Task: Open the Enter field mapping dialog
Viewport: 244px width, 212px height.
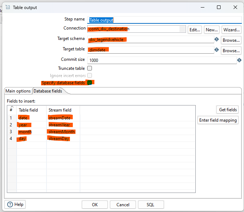Action: click(218, 120)
